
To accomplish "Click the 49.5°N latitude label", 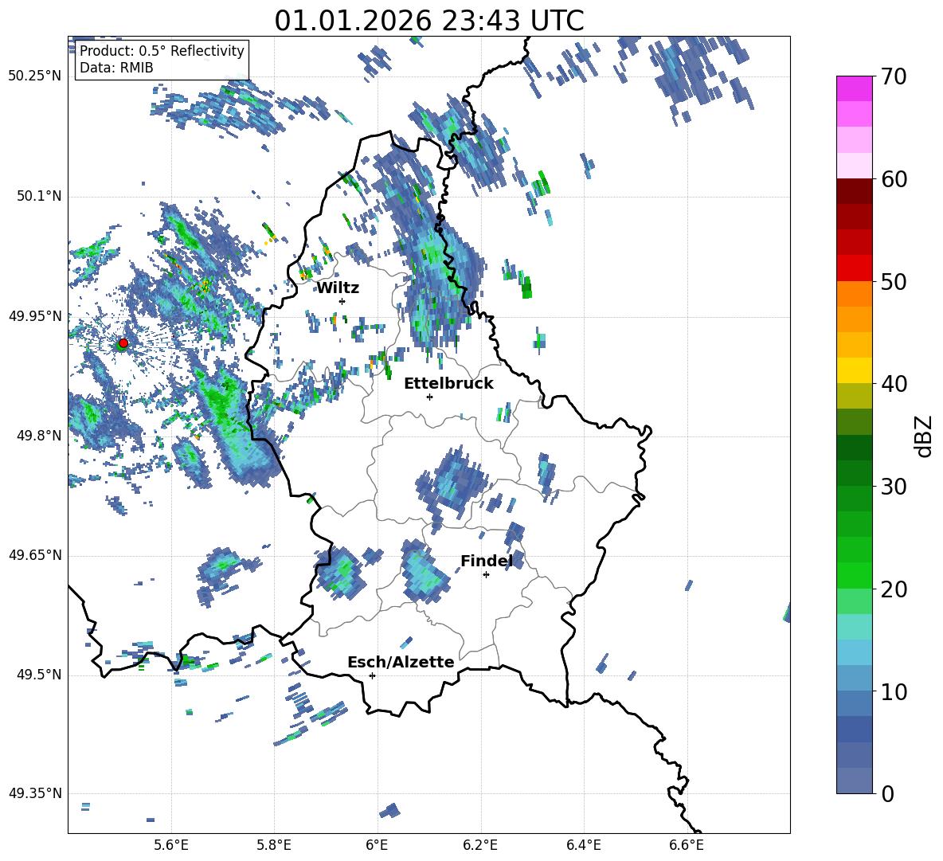I will tap(38, 675).
